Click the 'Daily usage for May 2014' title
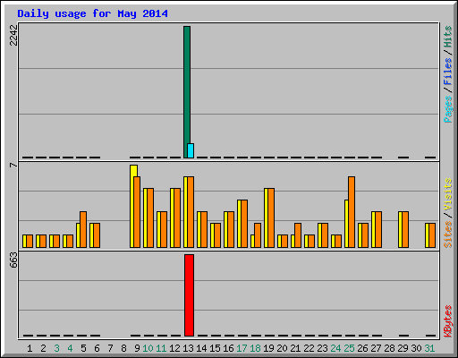Image resolution: width=458 pixels, height=358 pixels. (92, 13)
